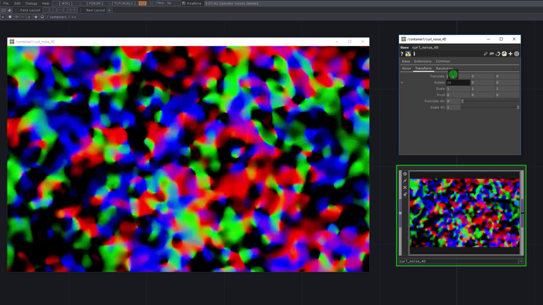Open the File menu

[x=6, y=3]
